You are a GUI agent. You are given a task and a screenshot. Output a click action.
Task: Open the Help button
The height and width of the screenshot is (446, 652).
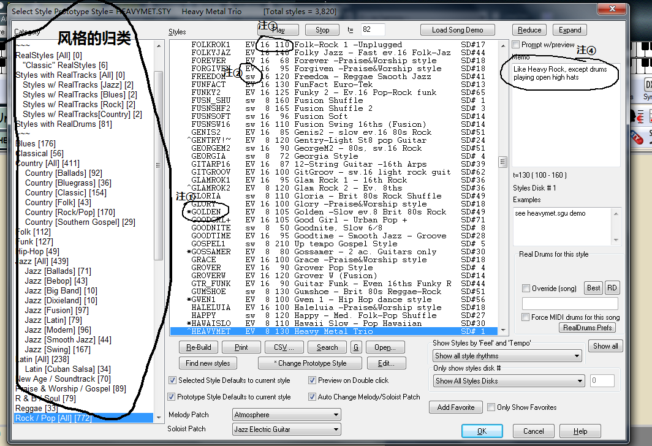(x=580, y=431)
